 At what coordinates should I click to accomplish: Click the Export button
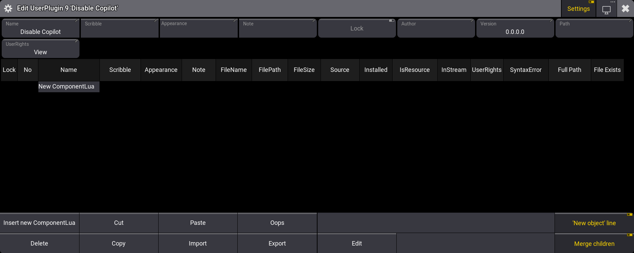277,244
